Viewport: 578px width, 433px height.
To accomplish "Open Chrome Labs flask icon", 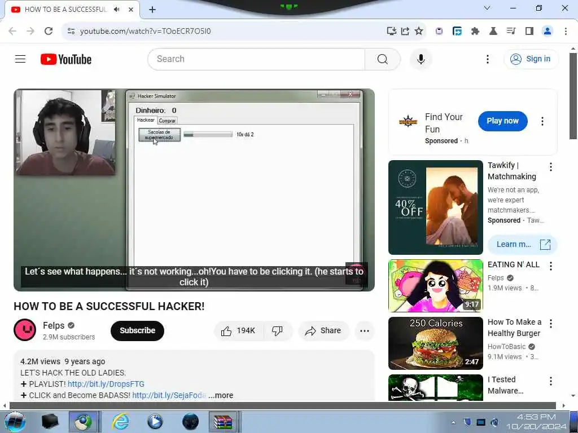I will [493, 31].
